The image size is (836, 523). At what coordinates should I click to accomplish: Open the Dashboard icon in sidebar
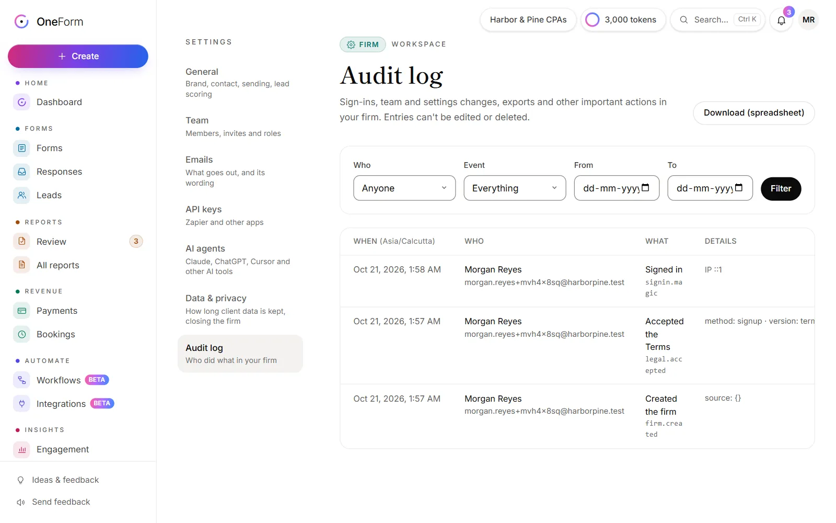click(x=22, y=103)
